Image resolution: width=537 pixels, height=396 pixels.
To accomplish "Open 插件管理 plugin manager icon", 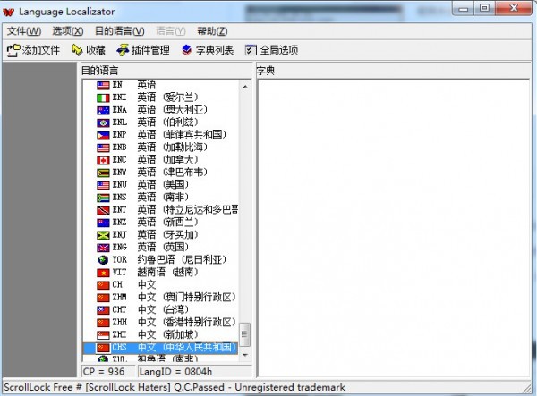I will point(123,50).
